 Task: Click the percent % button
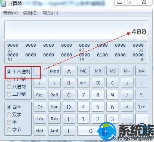[142, 95]
